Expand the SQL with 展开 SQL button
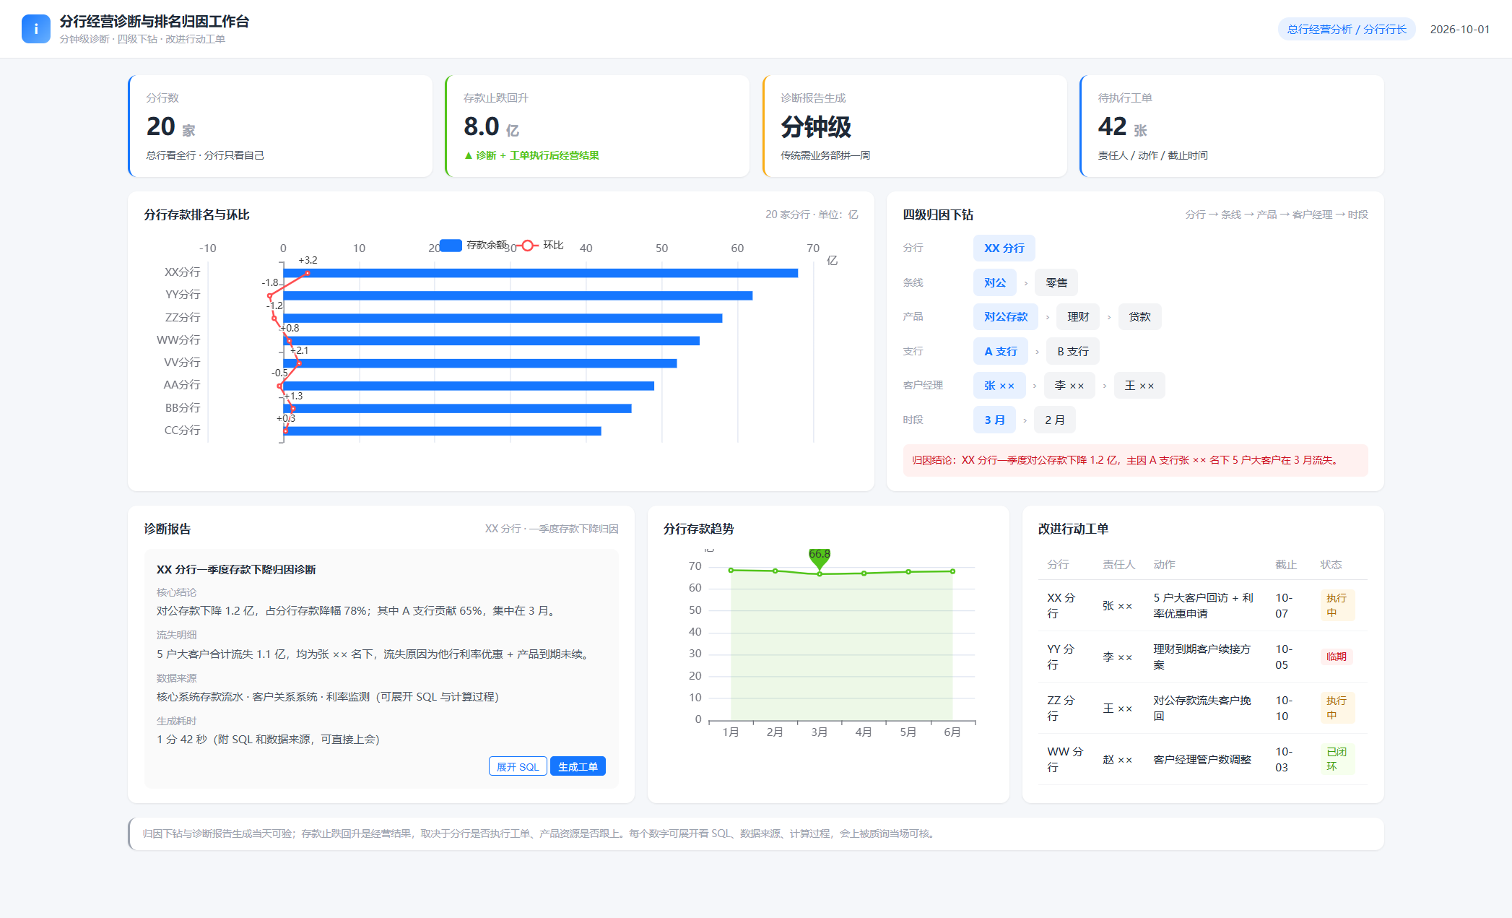The height and width of the screenshot is (918, 1512). [x=518, y=766]
